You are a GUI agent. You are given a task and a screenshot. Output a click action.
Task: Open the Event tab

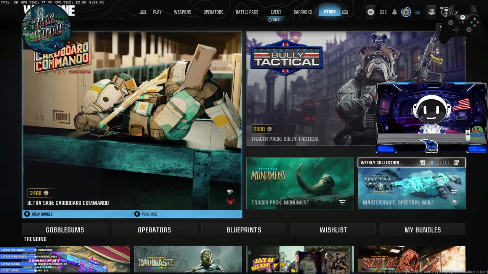click(x=276, y=12)
